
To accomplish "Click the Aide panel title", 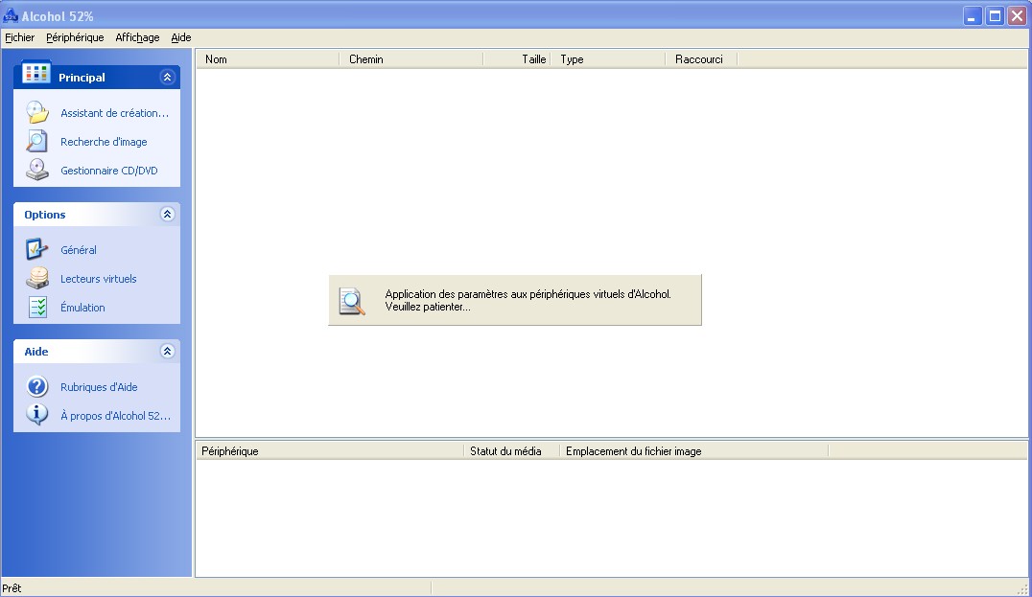I will point(36,352).
